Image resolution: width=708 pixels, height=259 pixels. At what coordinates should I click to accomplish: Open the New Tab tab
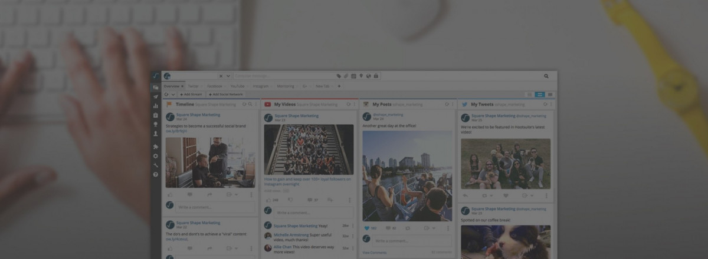323,86
